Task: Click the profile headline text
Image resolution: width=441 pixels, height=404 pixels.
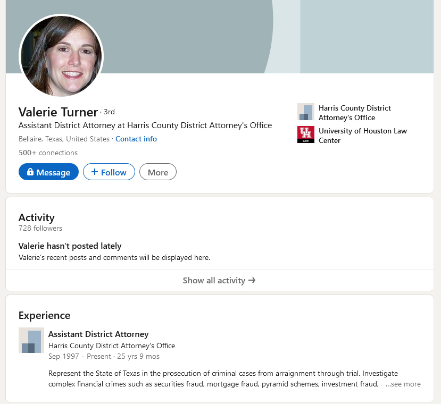Action: tap(145, 125)
